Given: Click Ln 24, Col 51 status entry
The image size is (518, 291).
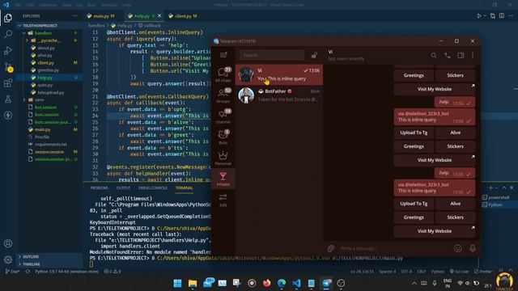Looking at the screenshot, I should (x=362, y=272).
